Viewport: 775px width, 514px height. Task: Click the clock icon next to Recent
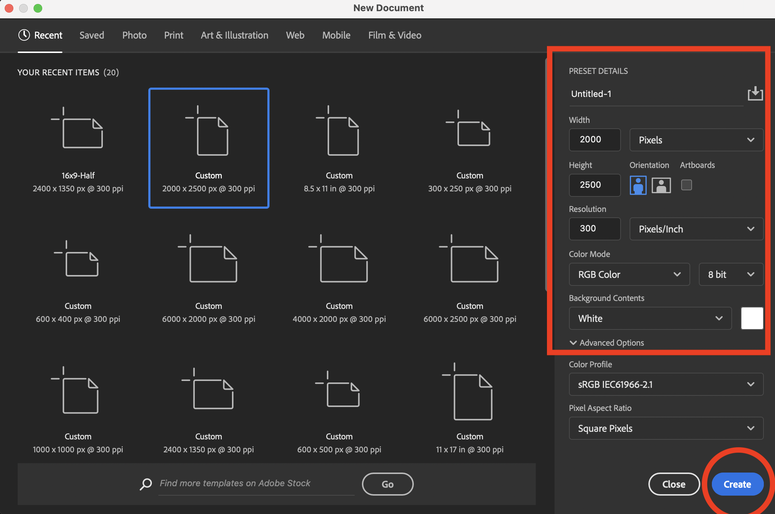(23, 35)
